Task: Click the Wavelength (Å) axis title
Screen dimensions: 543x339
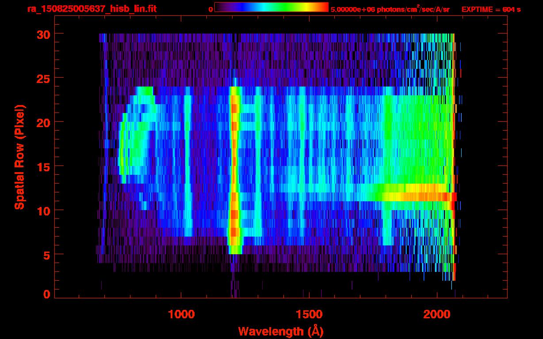Action: tap(281, 331)
